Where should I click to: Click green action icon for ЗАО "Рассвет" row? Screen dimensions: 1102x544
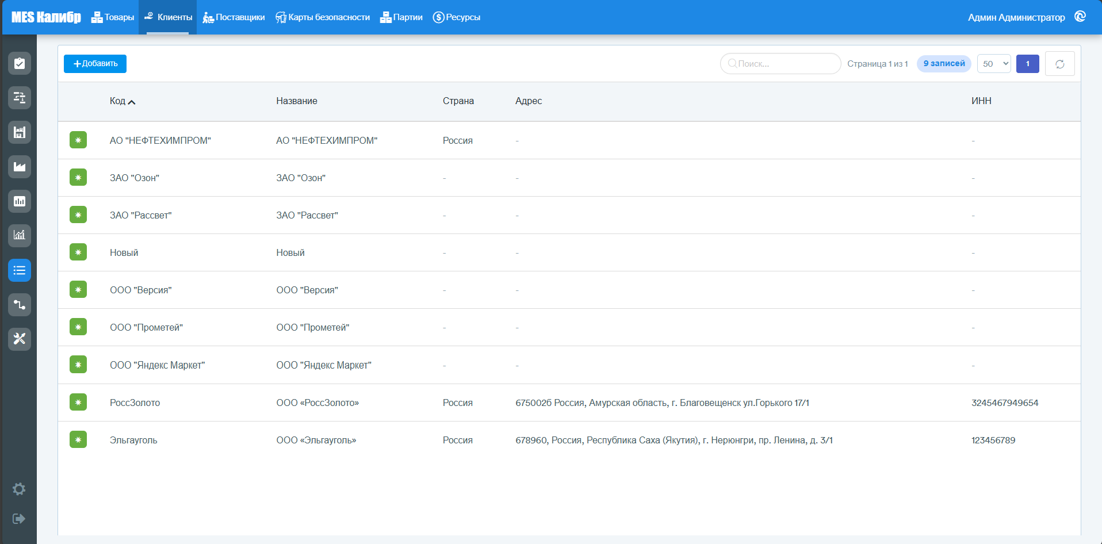click(x=78, y=215)
